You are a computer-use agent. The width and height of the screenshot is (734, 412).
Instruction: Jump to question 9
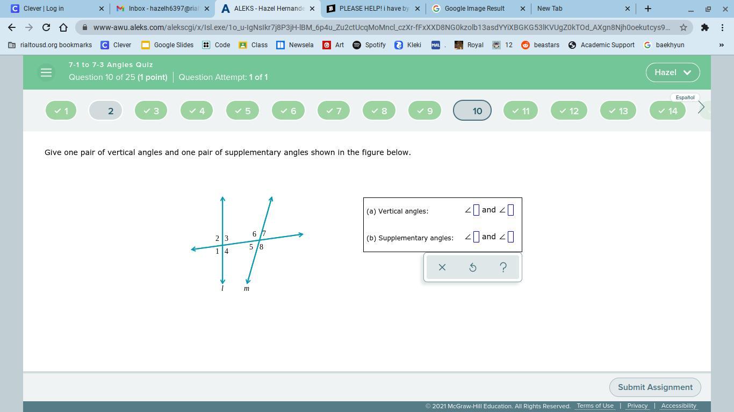coord(424,111)
